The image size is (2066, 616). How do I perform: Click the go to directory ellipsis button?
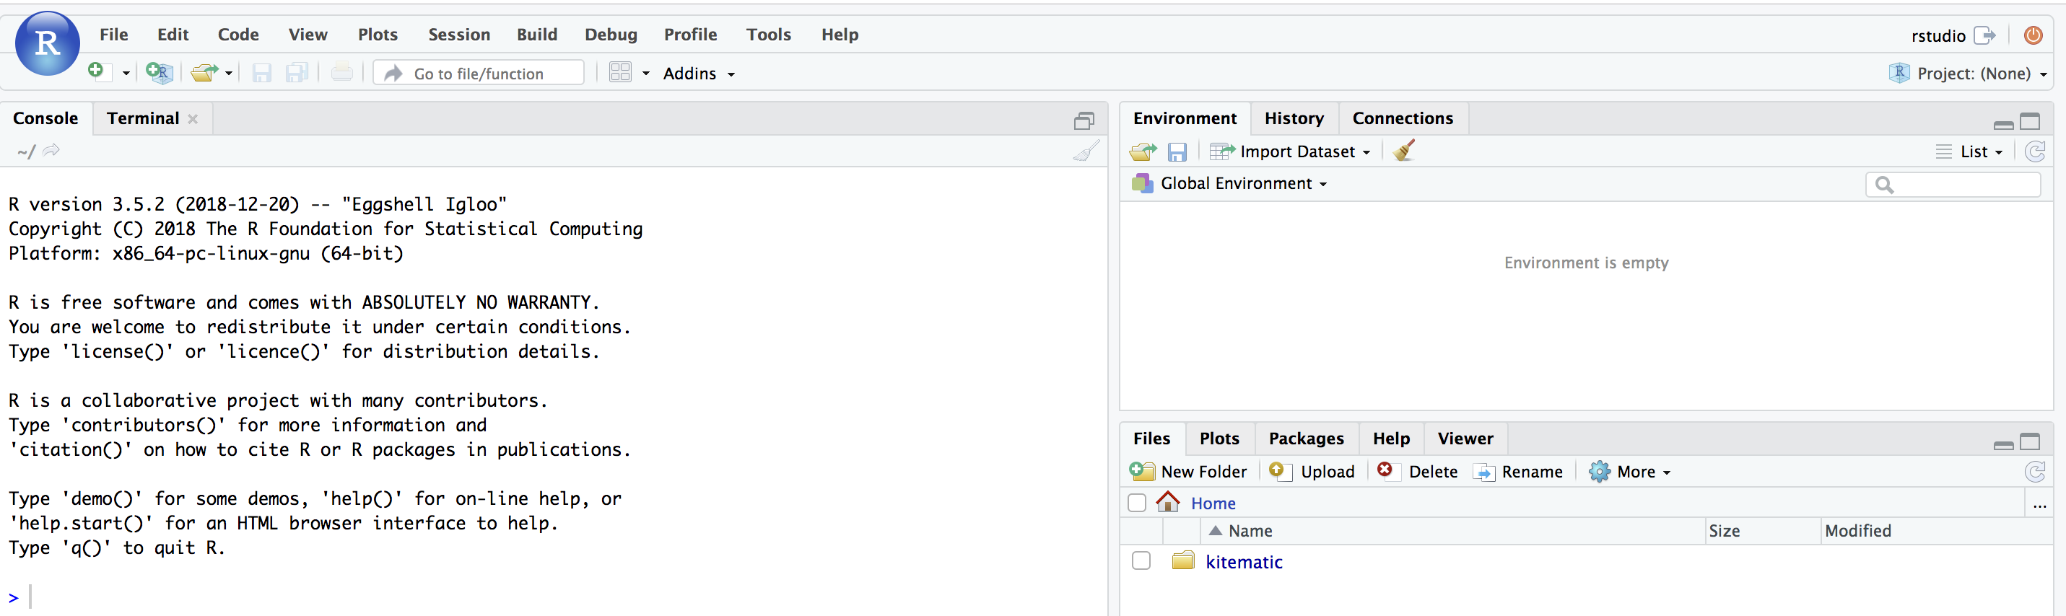2039,506
